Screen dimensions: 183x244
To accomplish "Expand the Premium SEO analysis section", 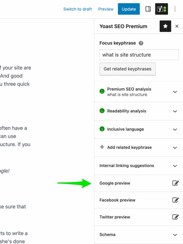I will [175, 91].
